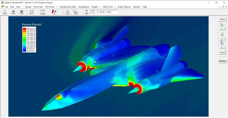Open the Design menu
The image size is (228, 118).
(28, 7)
